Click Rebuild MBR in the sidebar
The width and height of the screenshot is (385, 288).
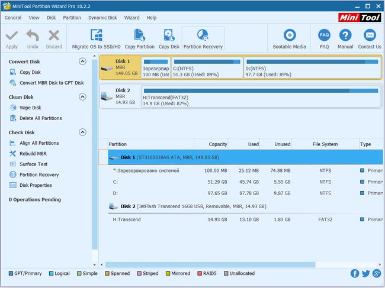(x=33, y=154)
